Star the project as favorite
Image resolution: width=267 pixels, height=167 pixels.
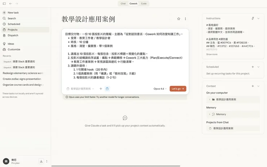(x=179, y=19)
